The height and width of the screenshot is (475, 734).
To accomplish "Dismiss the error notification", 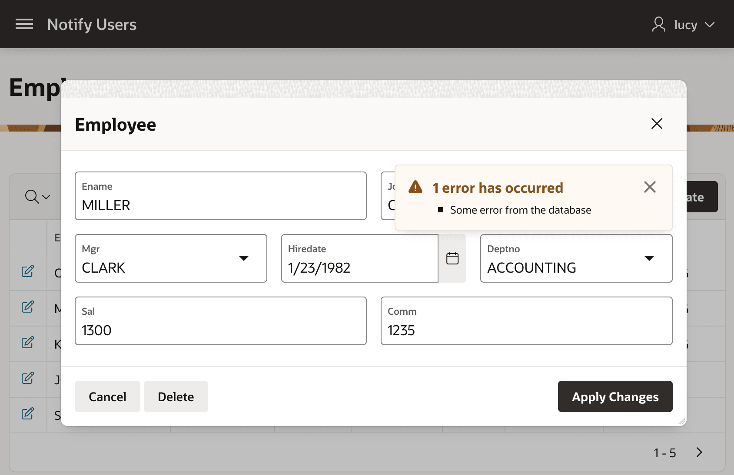I will (x=650, y=187).
